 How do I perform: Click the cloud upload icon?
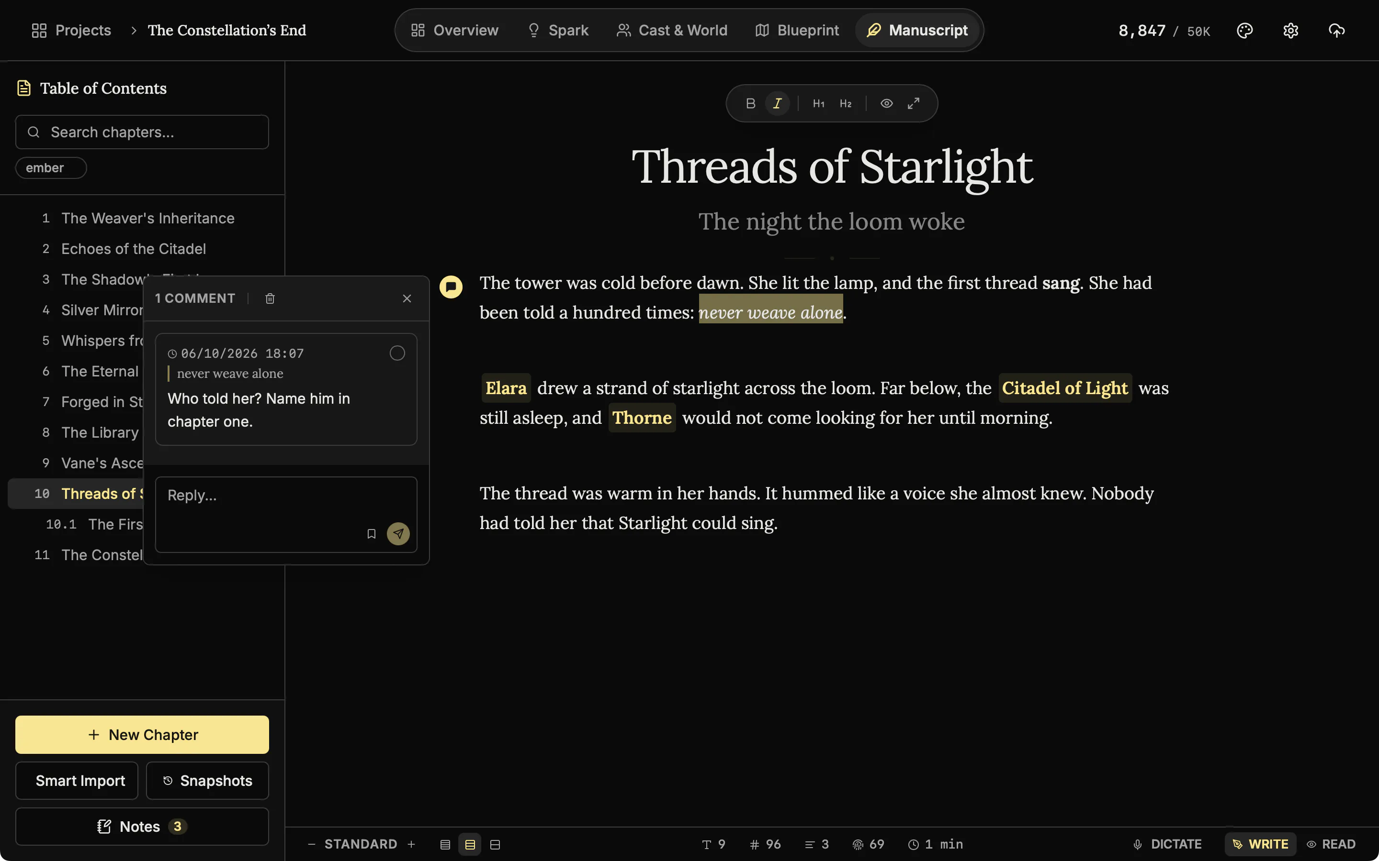1337,31
